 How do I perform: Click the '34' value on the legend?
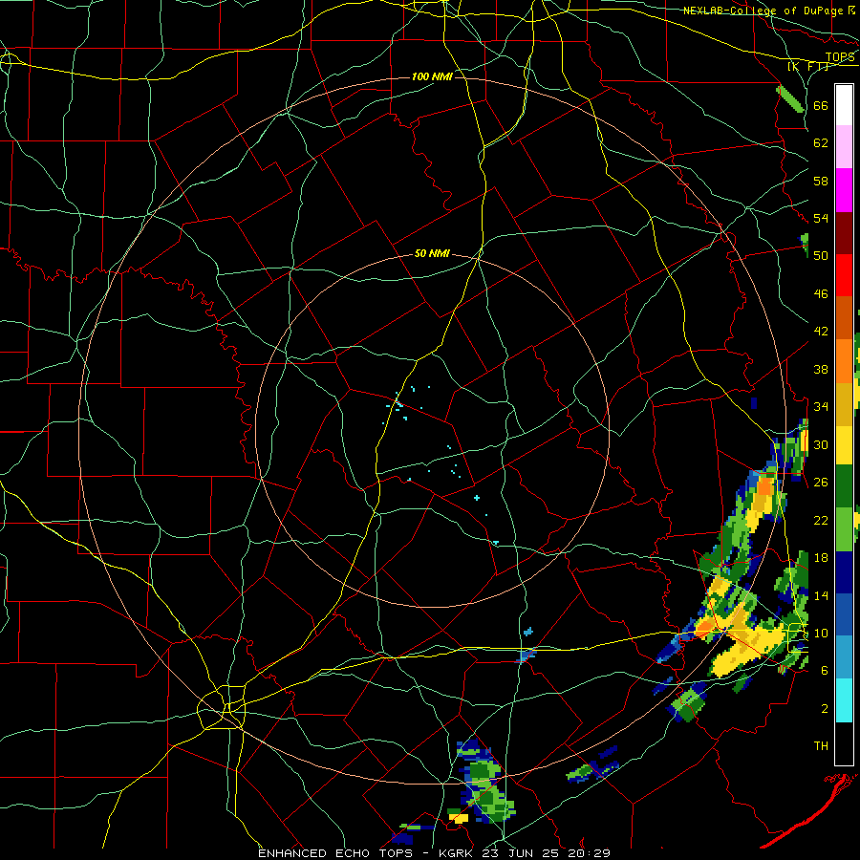point(821,407)
